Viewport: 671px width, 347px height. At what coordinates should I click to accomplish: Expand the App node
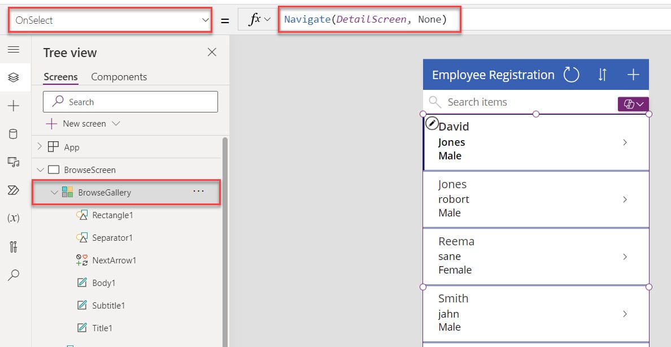click(40, 146)
